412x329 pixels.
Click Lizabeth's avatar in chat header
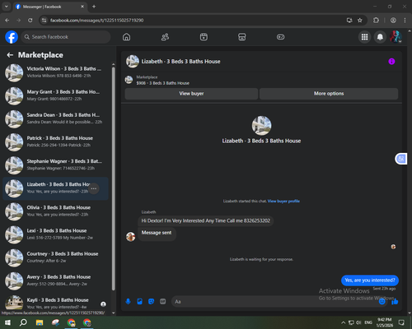click(133, 62)
